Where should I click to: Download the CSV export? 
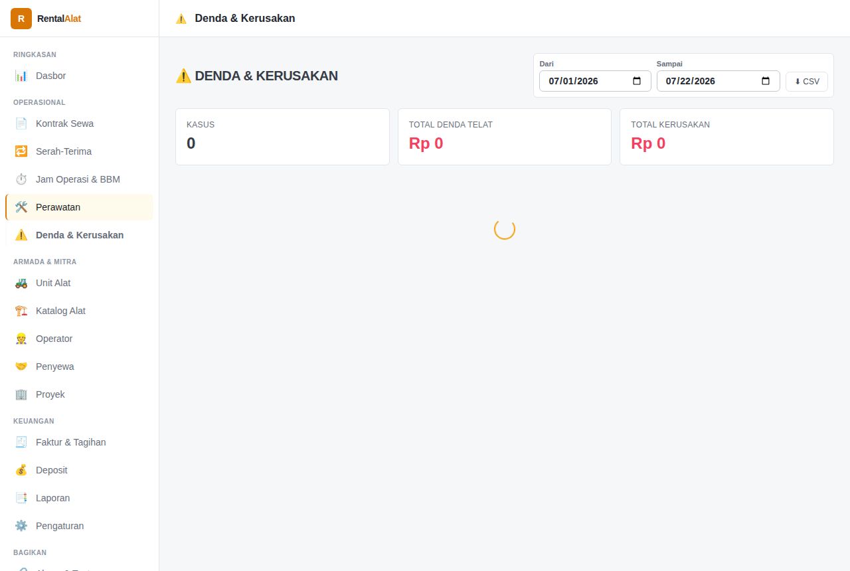[x=807, y=82]
